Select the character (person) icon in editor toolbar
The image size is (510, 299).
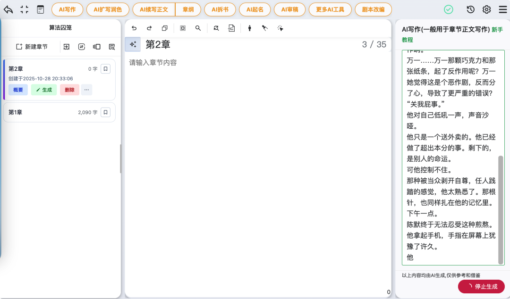coord(249,28)
